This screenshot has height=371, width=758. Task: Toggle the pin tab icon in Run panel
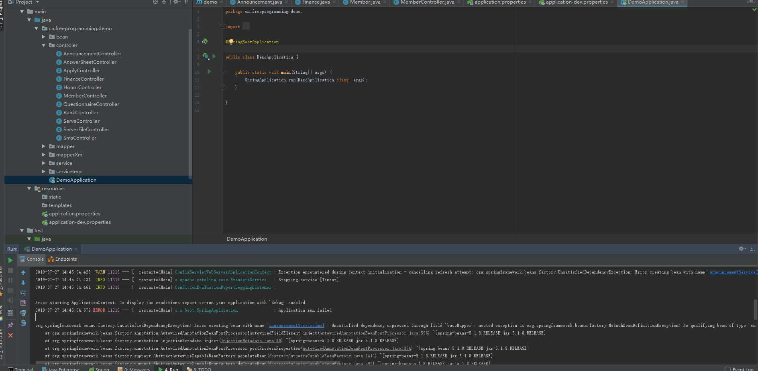coord(10,325)
